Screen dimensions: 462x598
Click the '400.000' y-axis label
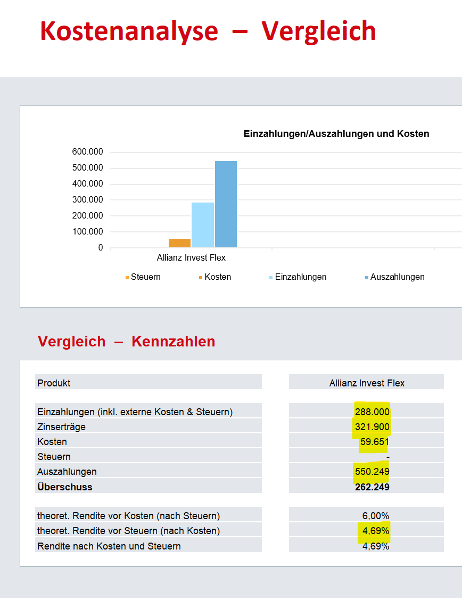88,184
